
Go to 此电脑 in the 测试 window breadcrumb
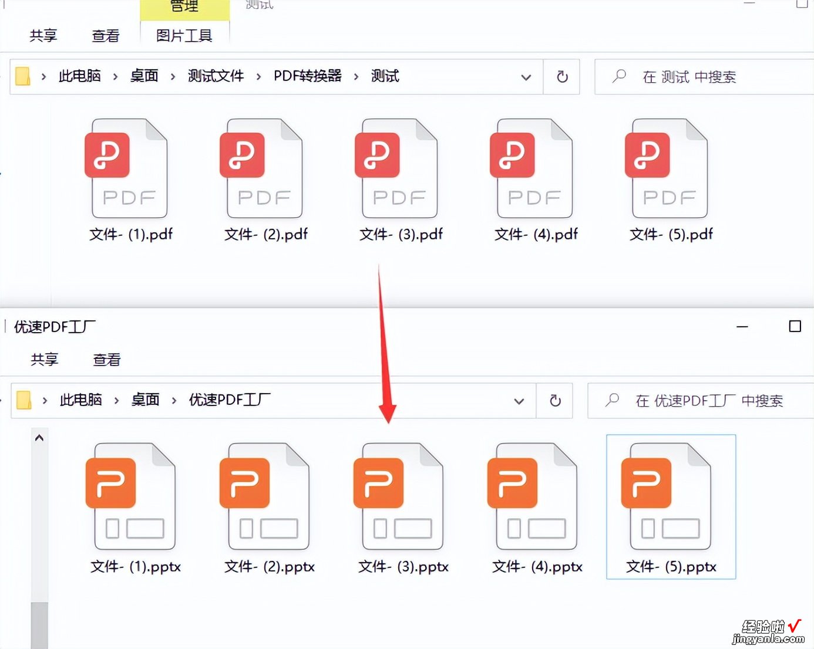[80, 76]
